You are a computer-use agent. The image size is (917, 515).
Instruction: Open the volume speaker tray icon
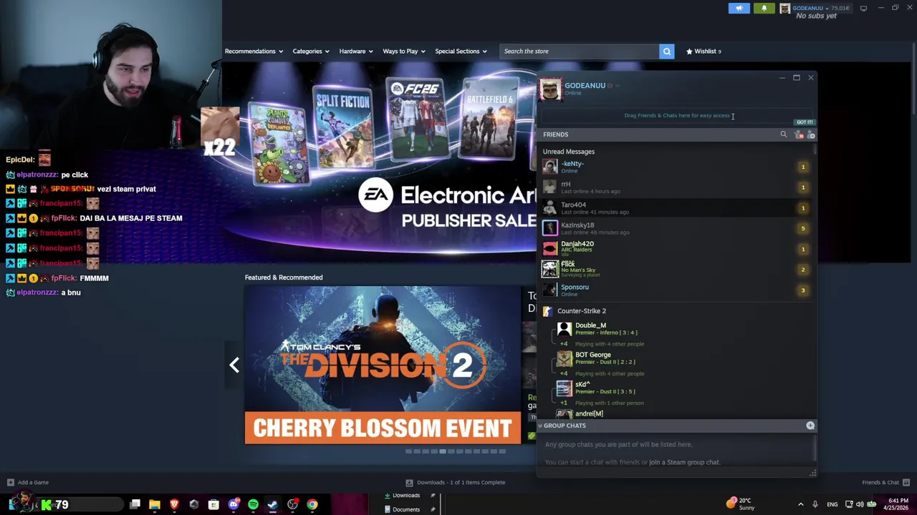click(x=860, y=504)
